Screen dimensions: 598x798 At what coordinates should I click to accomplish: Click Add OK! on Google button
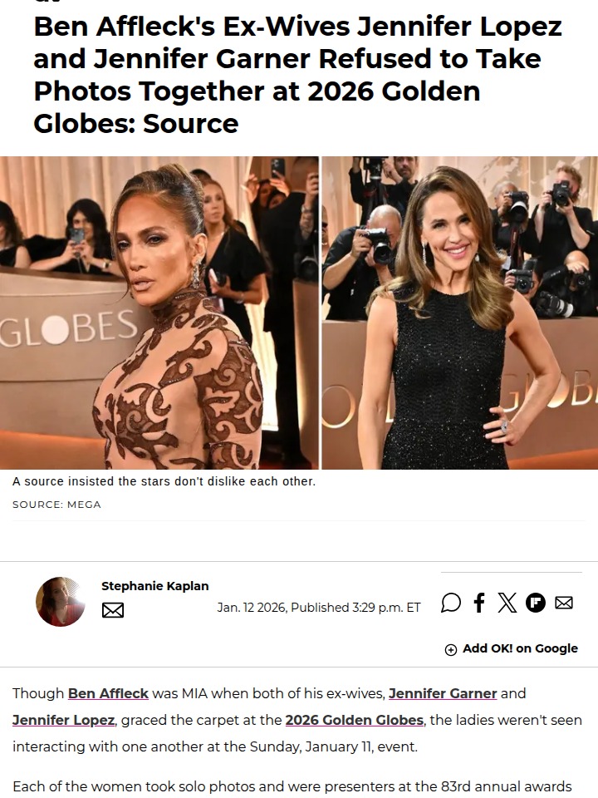pyautogui.click(x=512, y=649)
